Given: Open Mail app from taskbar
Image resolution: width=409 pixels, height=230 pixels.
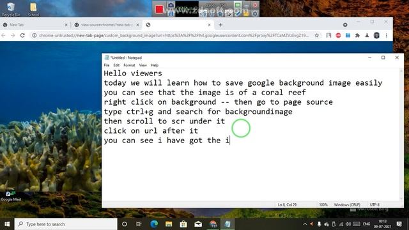Looking at the screenshot, I should tap(198, 224).
